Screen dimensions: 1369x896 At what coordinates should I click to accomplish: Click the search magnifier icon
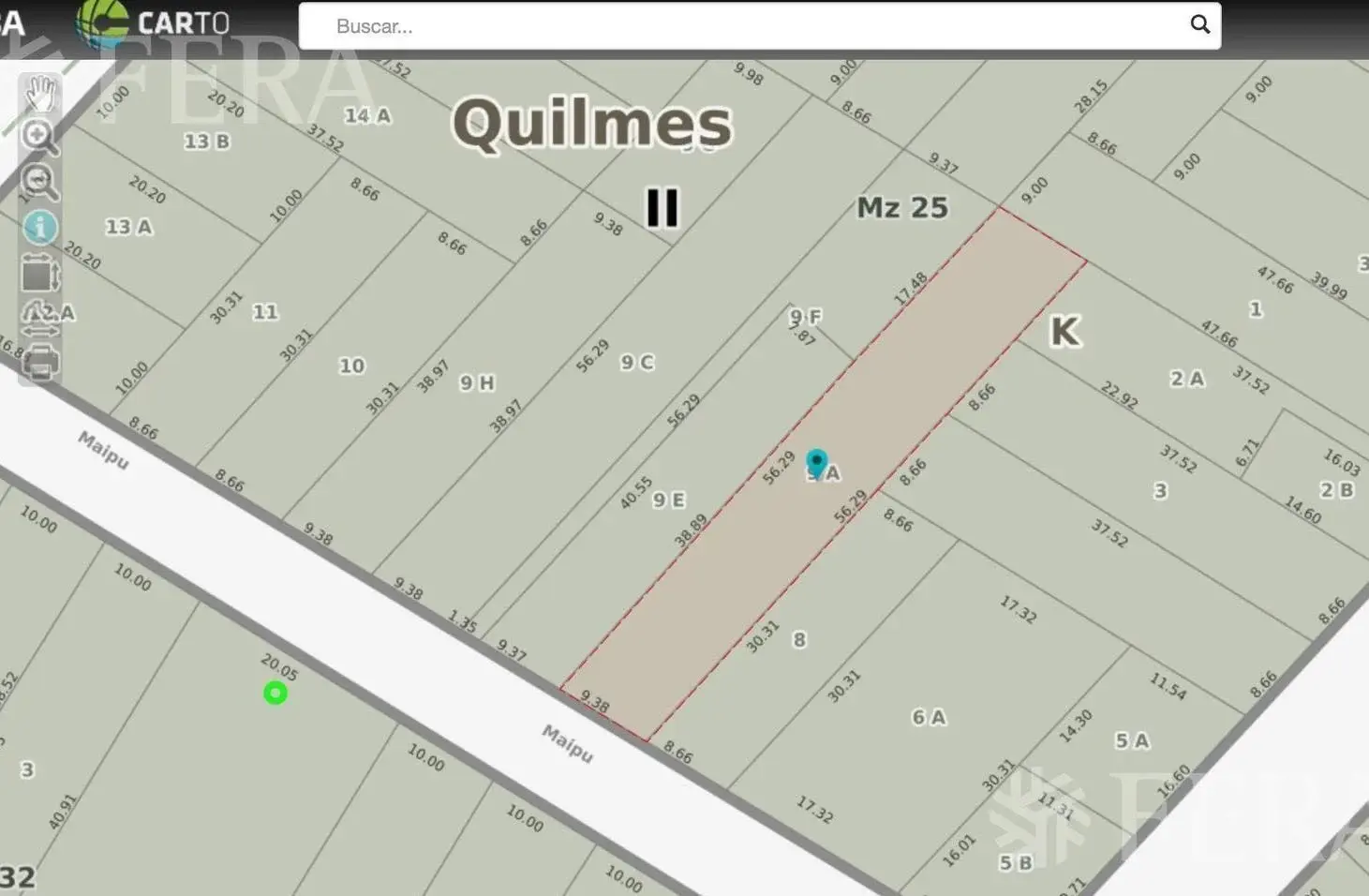1199,24
